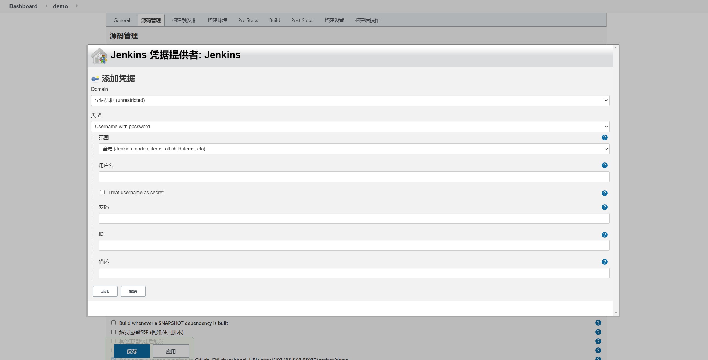Focus the 密码 input field

tap(354, 218)
